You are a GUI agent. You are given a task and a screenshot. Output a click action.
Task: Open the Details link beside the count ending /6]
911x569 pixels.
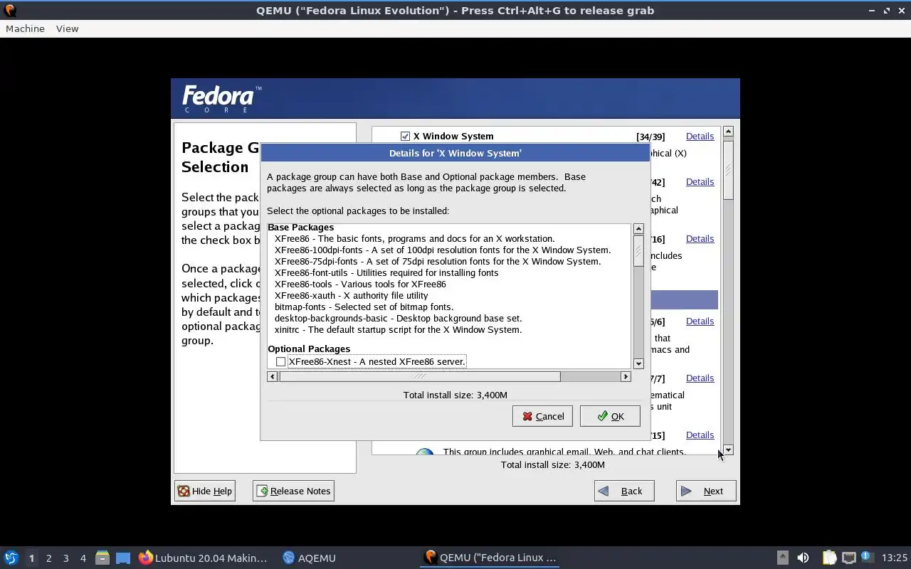[x=700, y=321]
